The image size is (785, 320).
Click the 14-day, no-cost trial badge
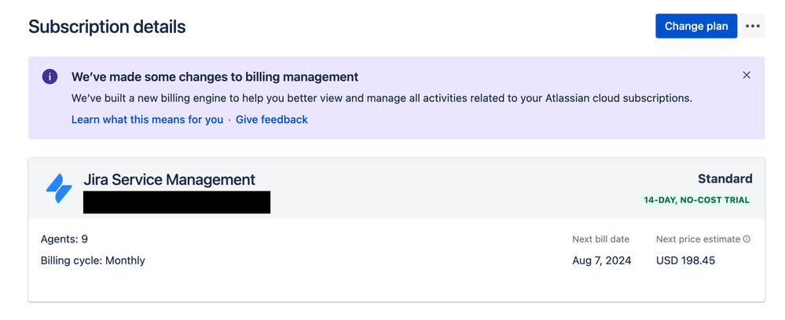click(696, 200)
